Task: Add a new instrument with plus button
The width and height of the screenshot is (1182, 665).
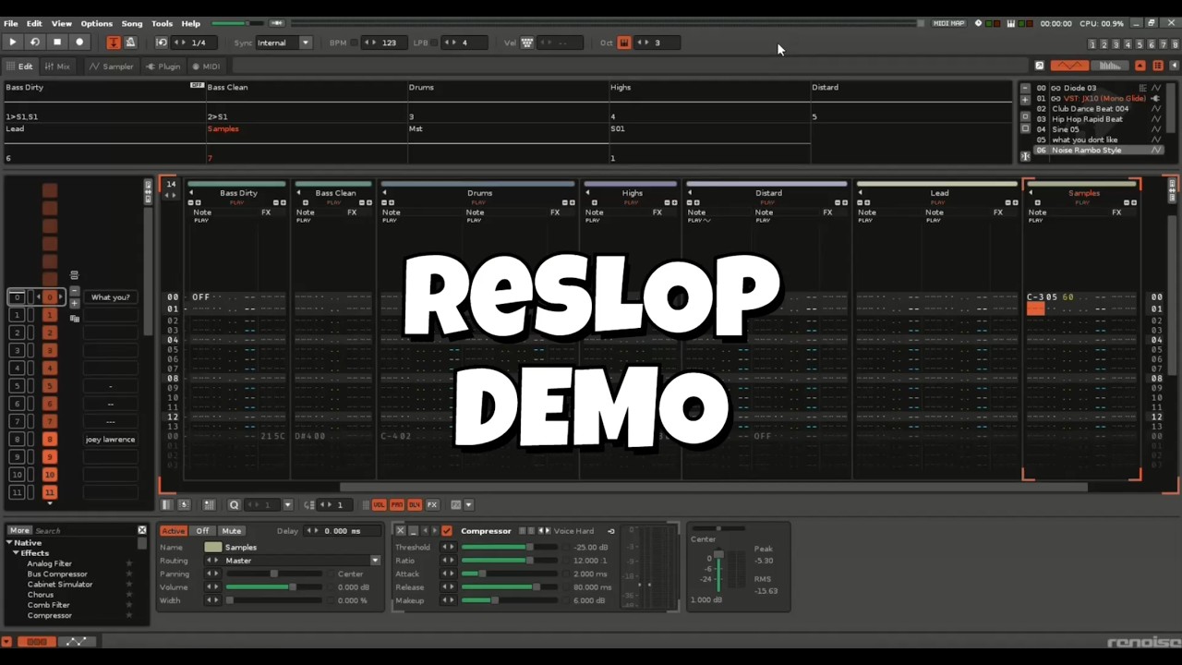Action: tap(1025, 99)
